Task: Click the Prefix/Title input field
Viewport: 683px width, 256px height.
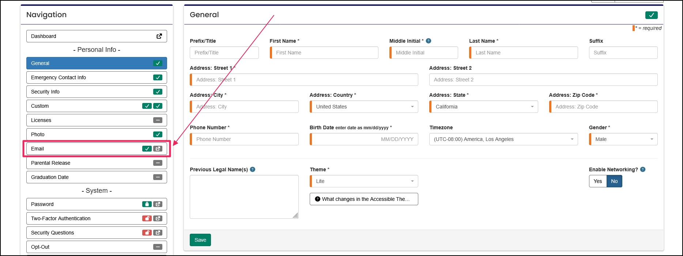Action: coord(224,53)
